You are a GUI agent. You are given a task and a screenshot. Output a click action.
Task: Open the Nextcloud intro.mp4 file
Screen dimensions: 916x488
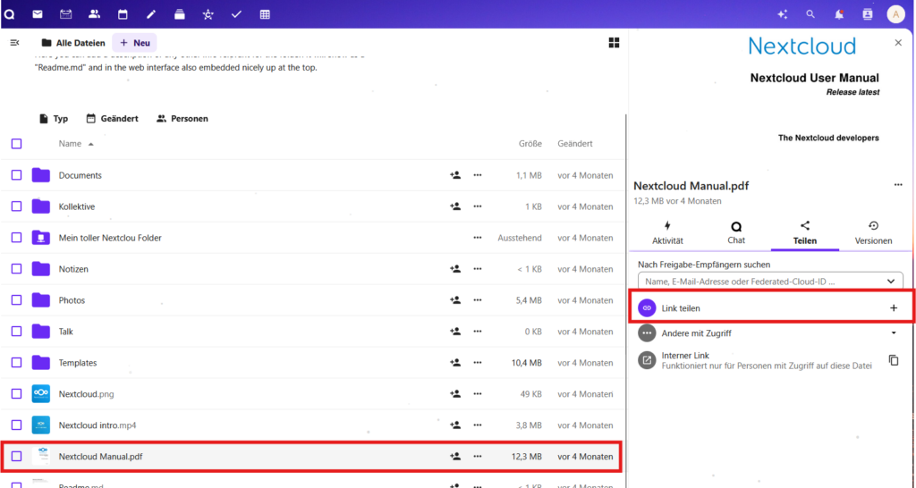point(97,425)
